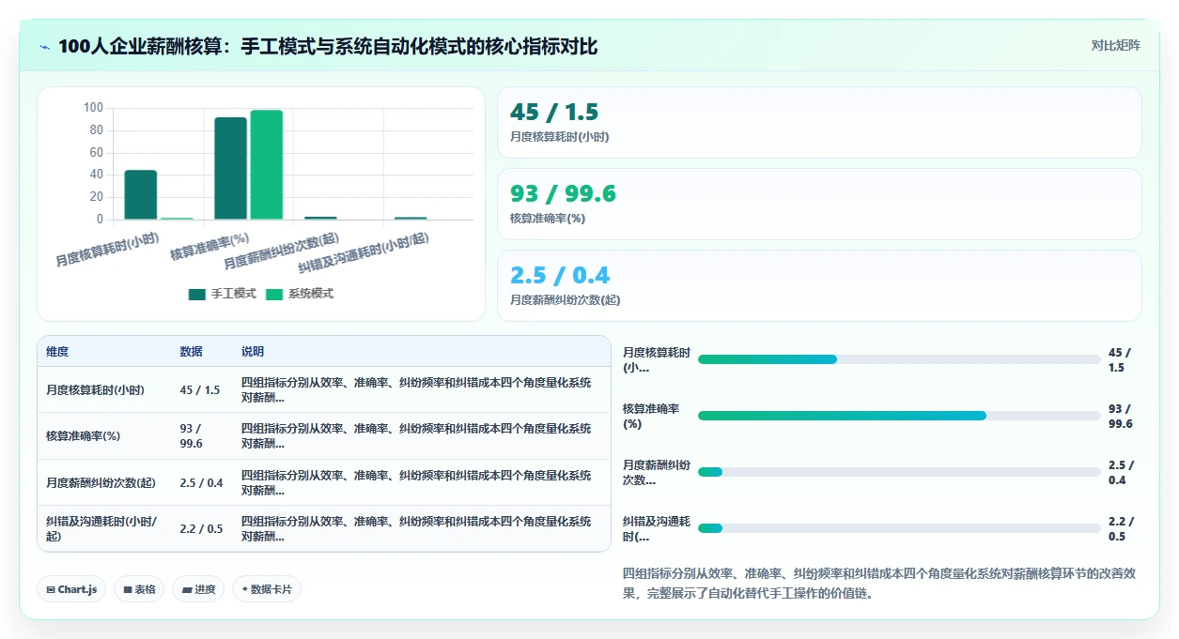Click the summary paragraph under the progress bars
The width and height of the screenshot is (1179, 639).
click(x=879, y=583)
